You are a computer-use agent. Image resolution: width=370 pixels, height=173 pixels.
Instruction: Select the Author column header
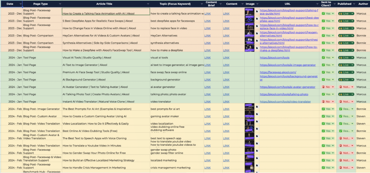tap(363, 4)
